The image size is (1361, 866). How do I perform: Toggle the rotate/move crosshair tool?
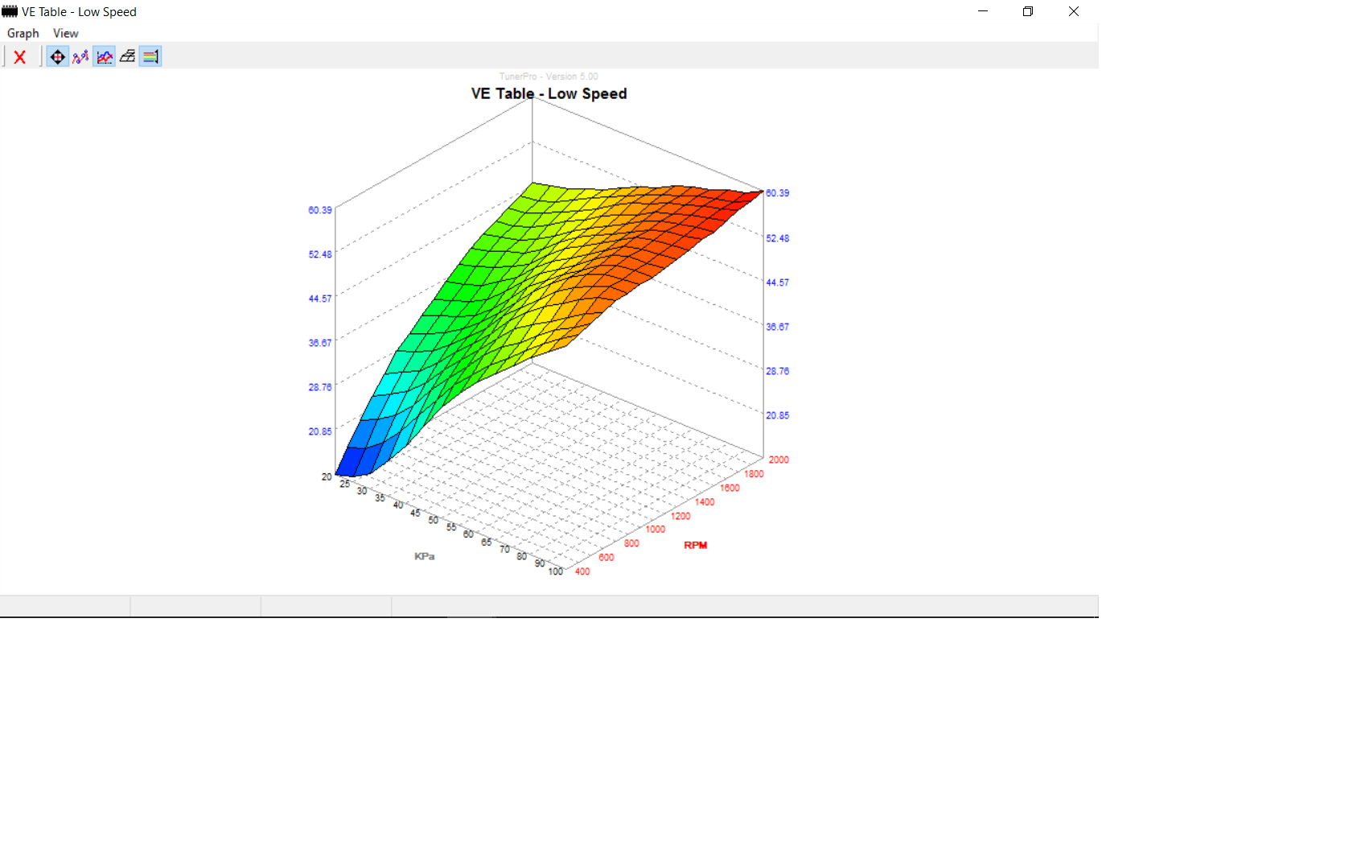[57, 57]
